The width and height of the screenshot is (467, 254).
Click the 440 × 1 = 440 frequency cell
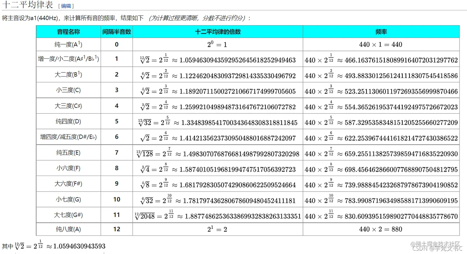(x=381, y=44)
